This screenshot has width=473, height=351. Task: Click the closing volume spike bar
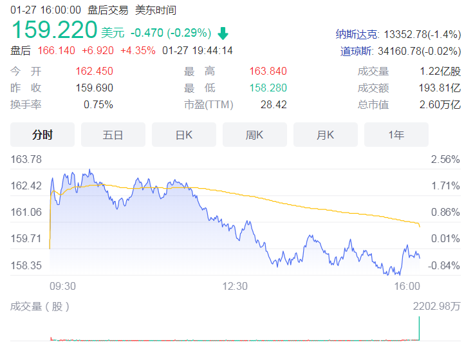pos(419,328)
